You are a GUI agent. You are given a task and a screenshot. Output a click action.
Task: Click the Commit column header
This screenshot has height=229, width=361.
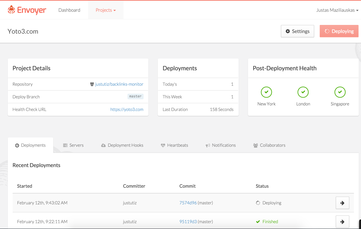pyautogui.click(x=187, y=186)
